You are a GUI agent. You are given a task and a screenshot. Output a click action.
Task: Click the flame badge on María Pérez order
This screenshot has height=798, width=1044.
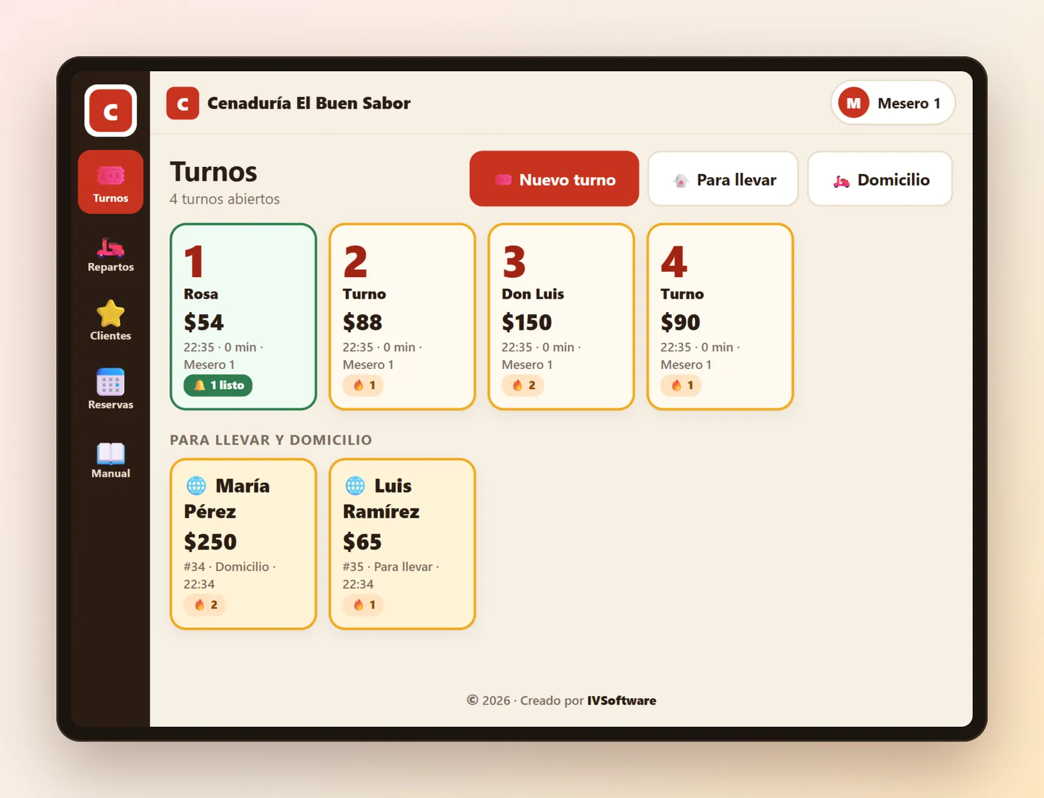tap(204, 605)
